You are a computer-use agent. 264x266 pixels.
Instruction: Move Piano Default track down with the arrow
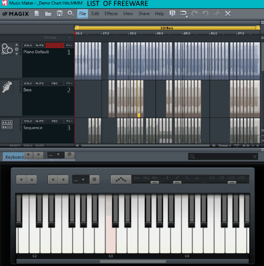pyautogui.click(x=16, y=54)
